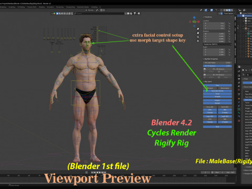Click the Location X input field

(214, 23)
